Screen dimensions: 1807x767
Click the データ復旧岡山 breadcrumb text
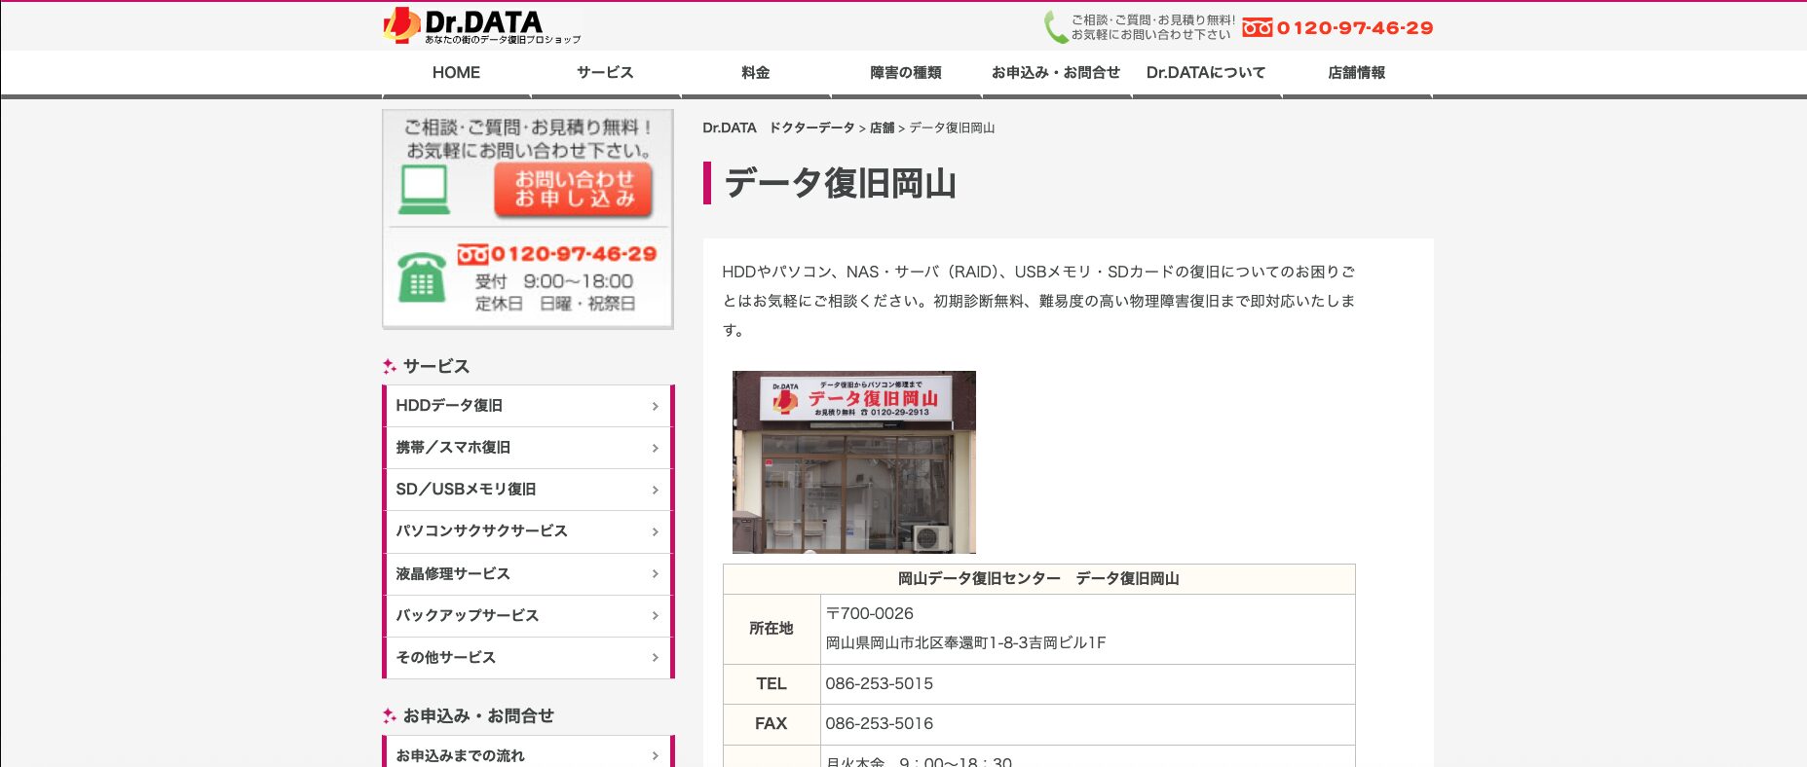tap(952, 128)
